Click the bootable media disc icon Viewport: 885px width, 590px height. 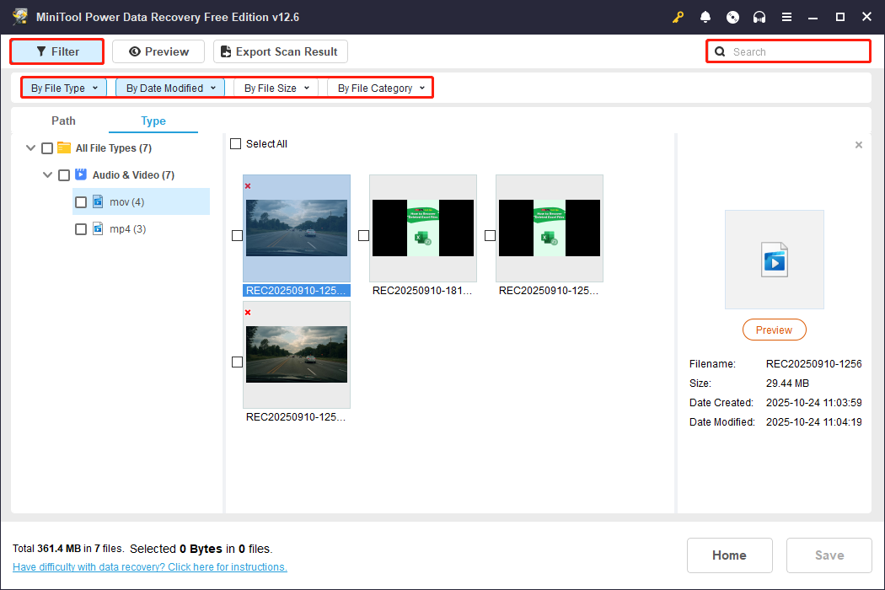[732, 17]
